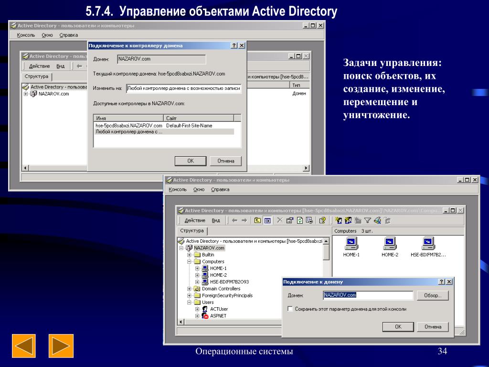
Task: Click the Обзор... button
Action: [433, 295]
